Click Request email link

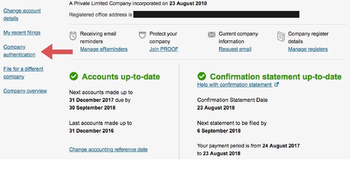point(235,49)
